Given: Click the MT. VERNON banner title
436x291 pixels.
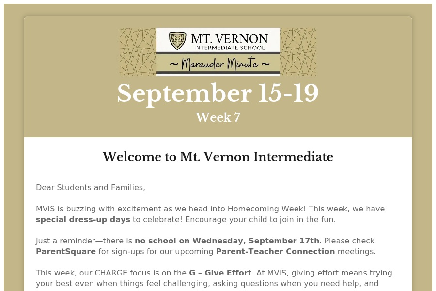Looking at the screenshot, I should [x=229, y=38].
